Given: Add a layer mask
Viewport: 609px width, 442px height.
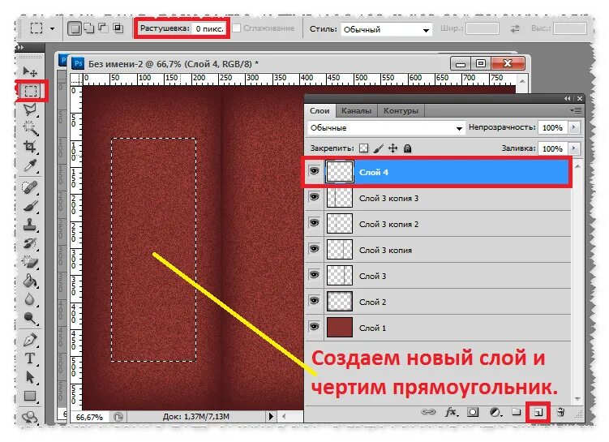Looking at the screenshot, I should click(473, 412).
